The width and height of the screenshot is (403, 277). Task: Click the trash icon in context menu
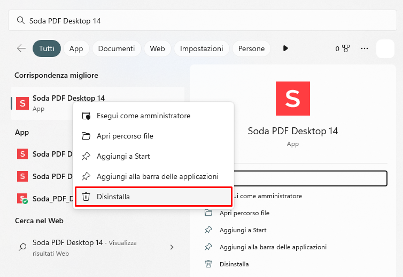(86, 197)
